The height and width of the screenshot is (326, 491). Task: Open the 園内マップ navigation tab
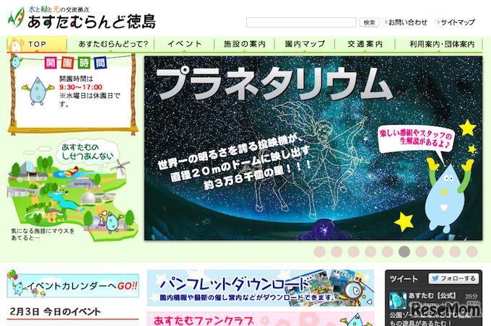305,44
